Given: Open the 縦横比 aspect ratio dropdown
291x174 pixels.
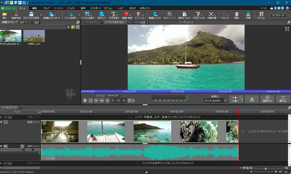Looking at the screenshot, I should point(215,101).
